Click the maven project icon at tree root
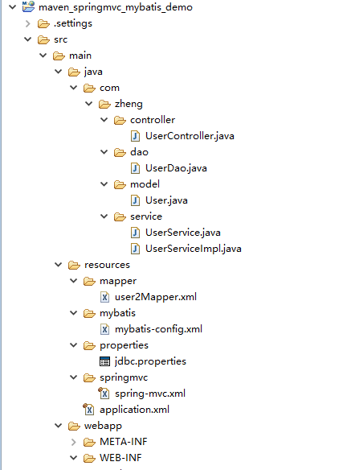 (x=28, y=6)
